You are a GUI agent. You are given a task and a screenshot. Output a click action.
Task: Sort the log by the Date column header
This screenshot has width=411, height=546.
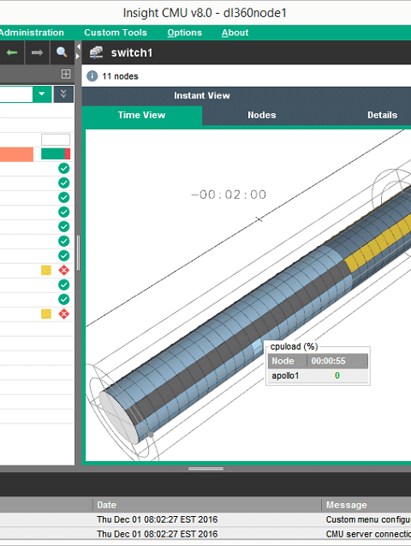click(x=207, y=505)
